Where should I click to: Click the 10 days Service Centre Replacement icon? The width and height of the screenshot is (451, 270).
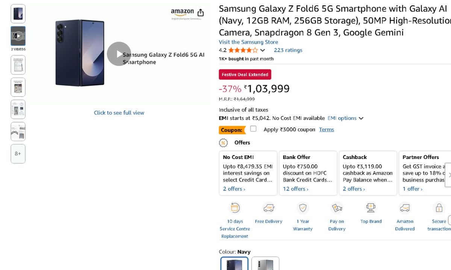tap(235, 208)
